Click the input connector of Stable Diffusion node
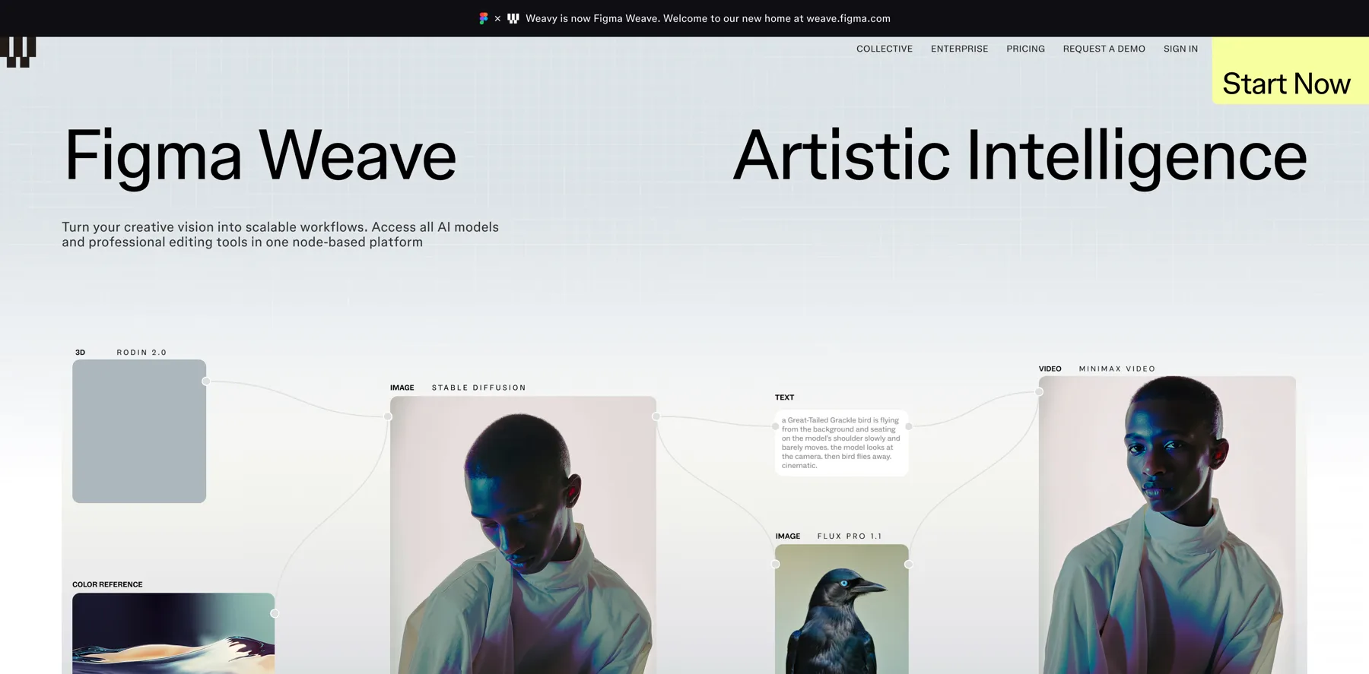1369x674 pixels. click(388, 416)
